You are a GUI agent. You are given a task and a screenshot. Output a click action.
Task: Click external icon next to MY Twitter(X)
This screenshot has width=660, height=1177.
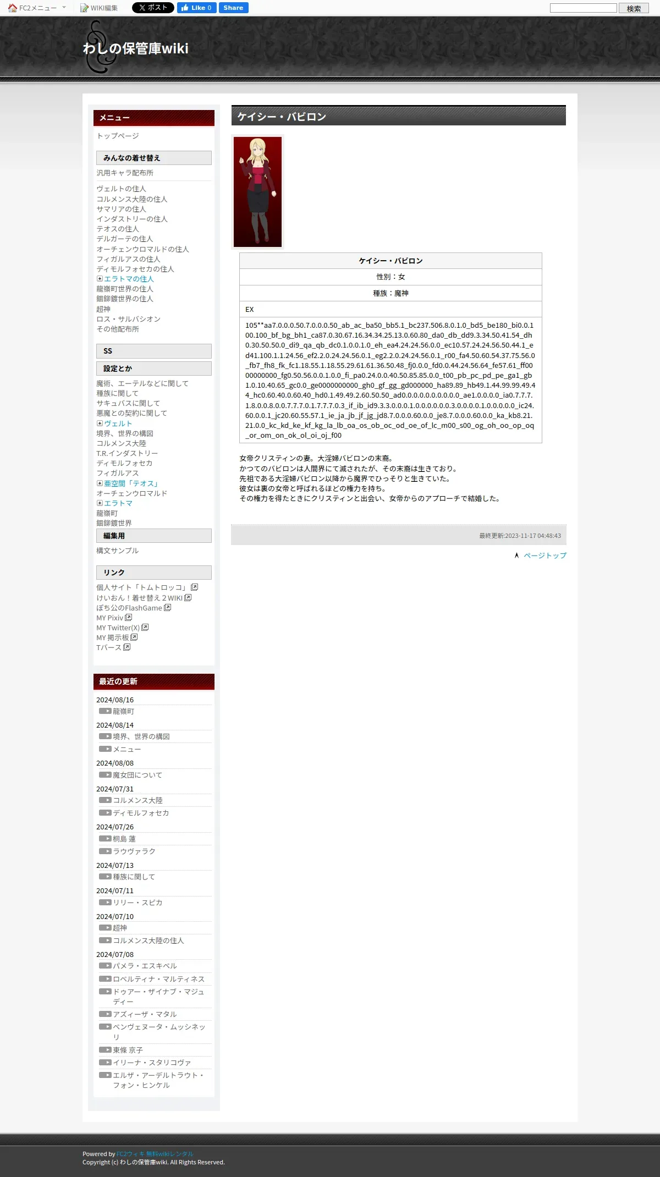(145, 627)
